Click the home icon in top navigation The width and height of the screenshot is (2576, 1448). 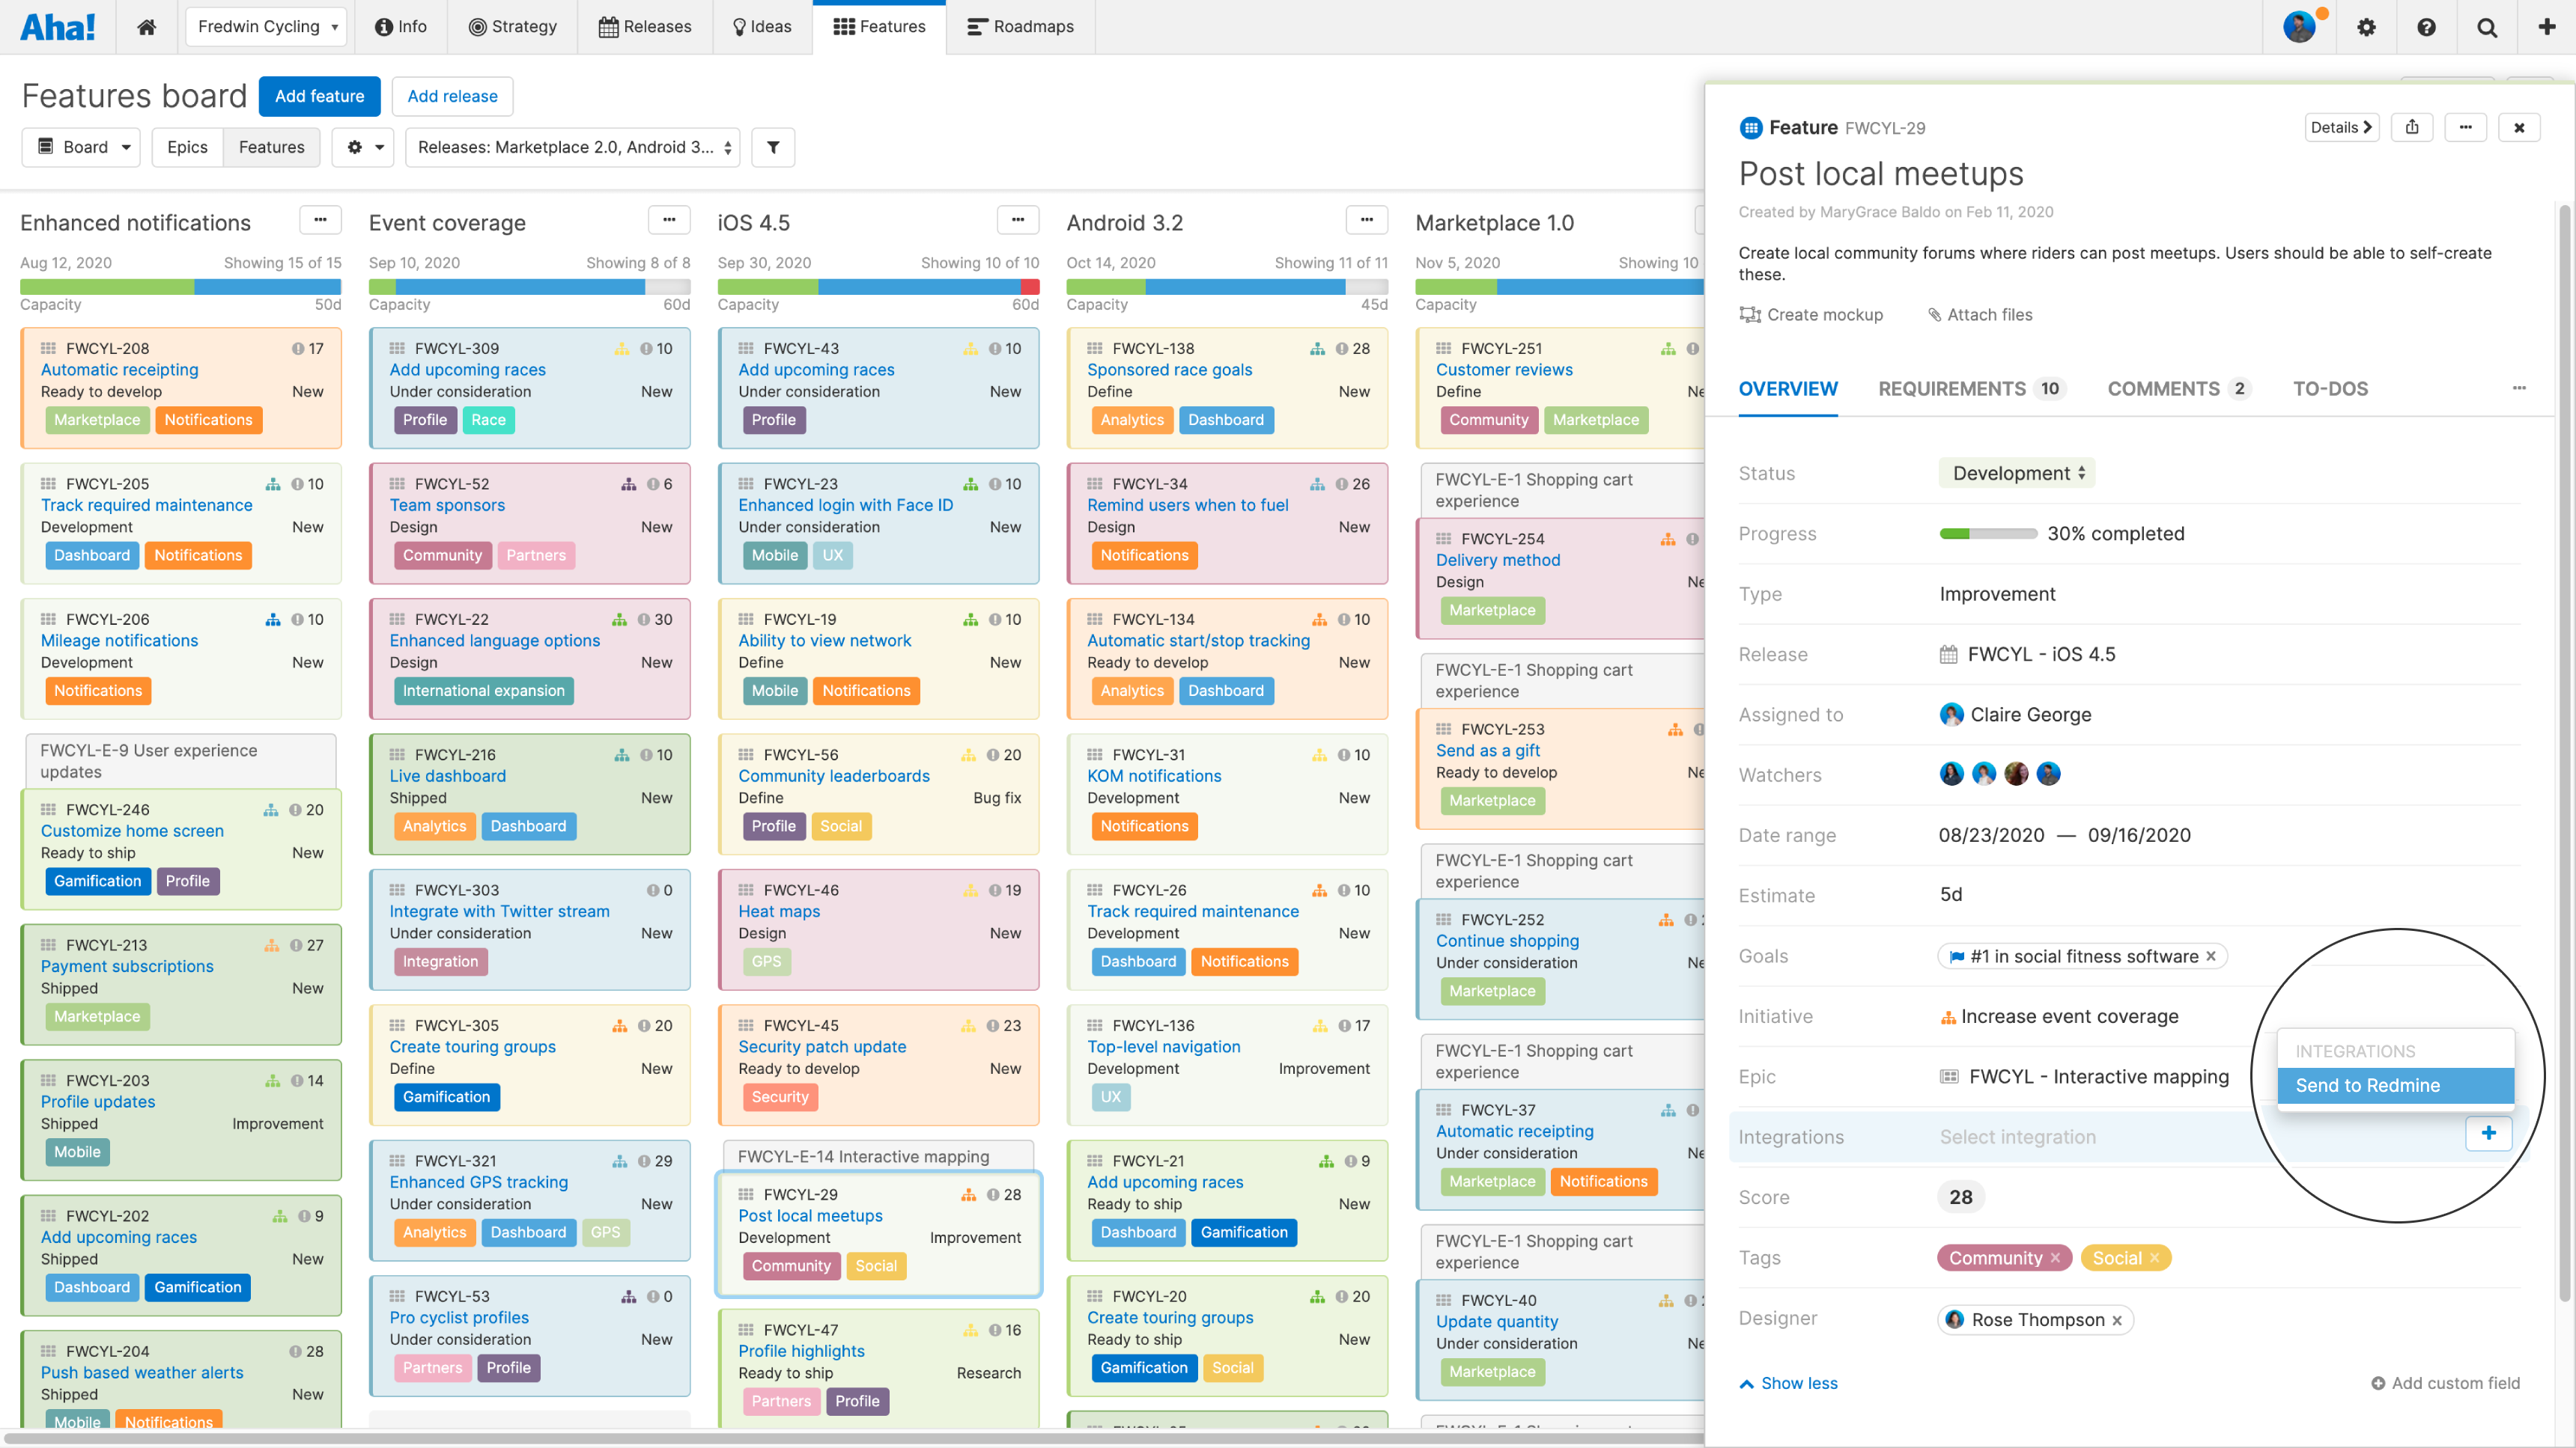pos(146,27)
